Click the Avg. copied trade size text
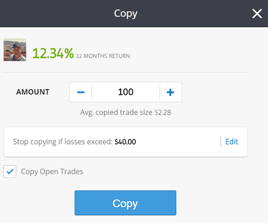 [x=116, y=113]
